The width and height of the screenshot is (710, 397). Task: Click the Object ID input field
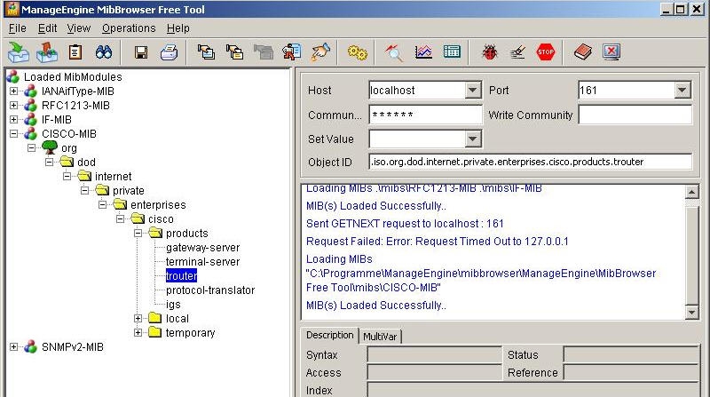click(x=530, y=162)
